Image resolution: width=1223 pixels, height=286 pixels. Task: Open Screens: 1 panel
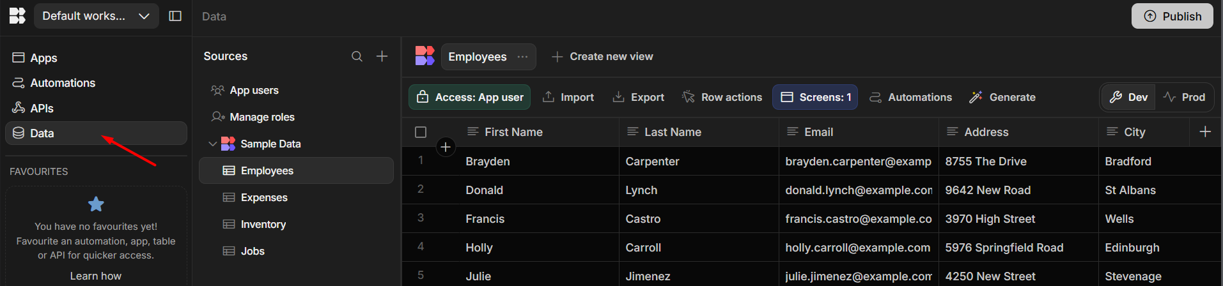(815, 97)
